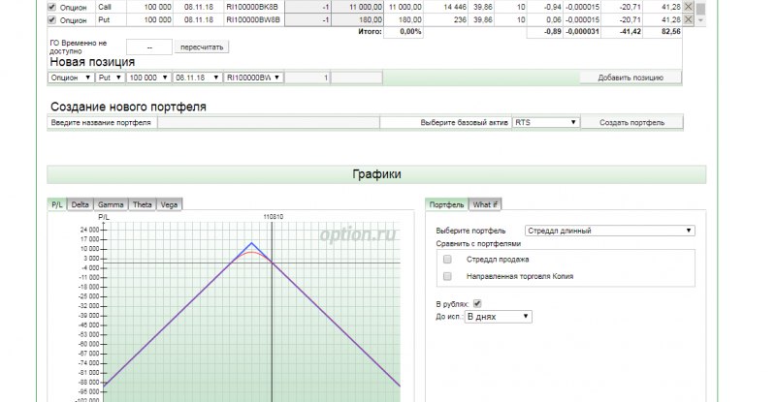The width and height of the screenshot is (776, 402).
Task: Delete the Call option row with X icon
Action: coord(688,6)
